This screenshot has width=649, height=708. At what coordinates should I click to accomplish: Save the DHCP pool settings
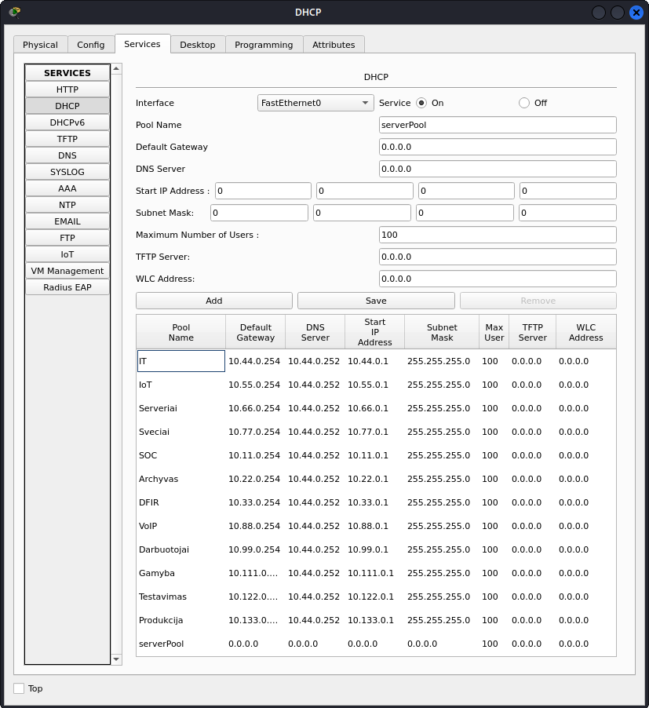pos(376,301)
